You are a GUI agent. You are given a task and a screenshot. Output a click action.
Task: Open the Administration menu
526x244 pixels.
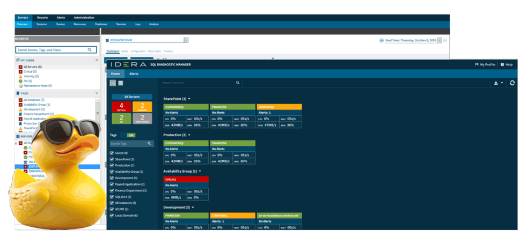(x=83, y=18)
